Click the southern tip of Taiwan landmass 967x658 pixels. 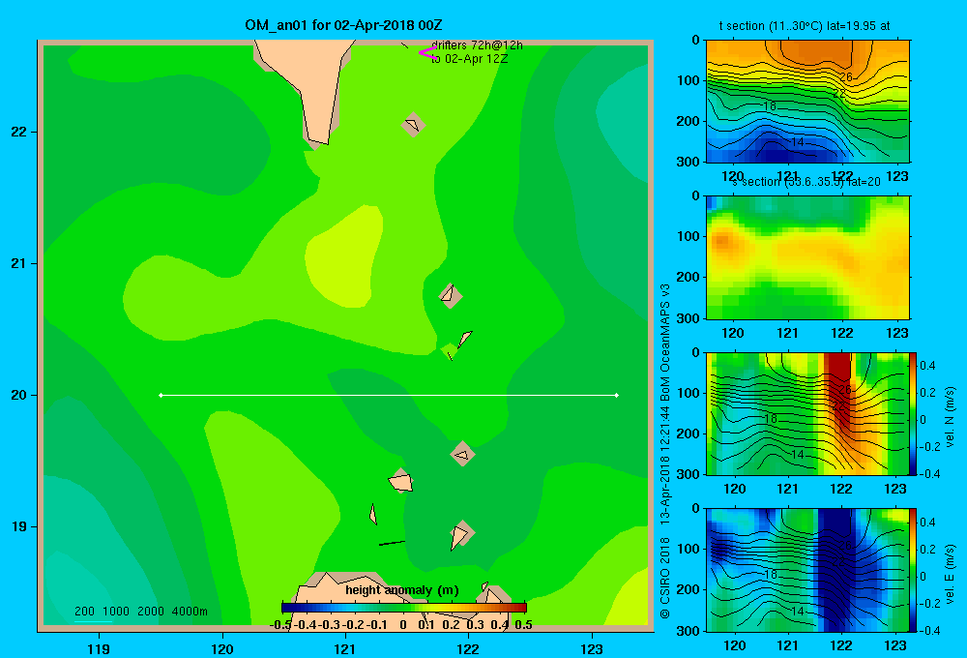pos(317,140)
